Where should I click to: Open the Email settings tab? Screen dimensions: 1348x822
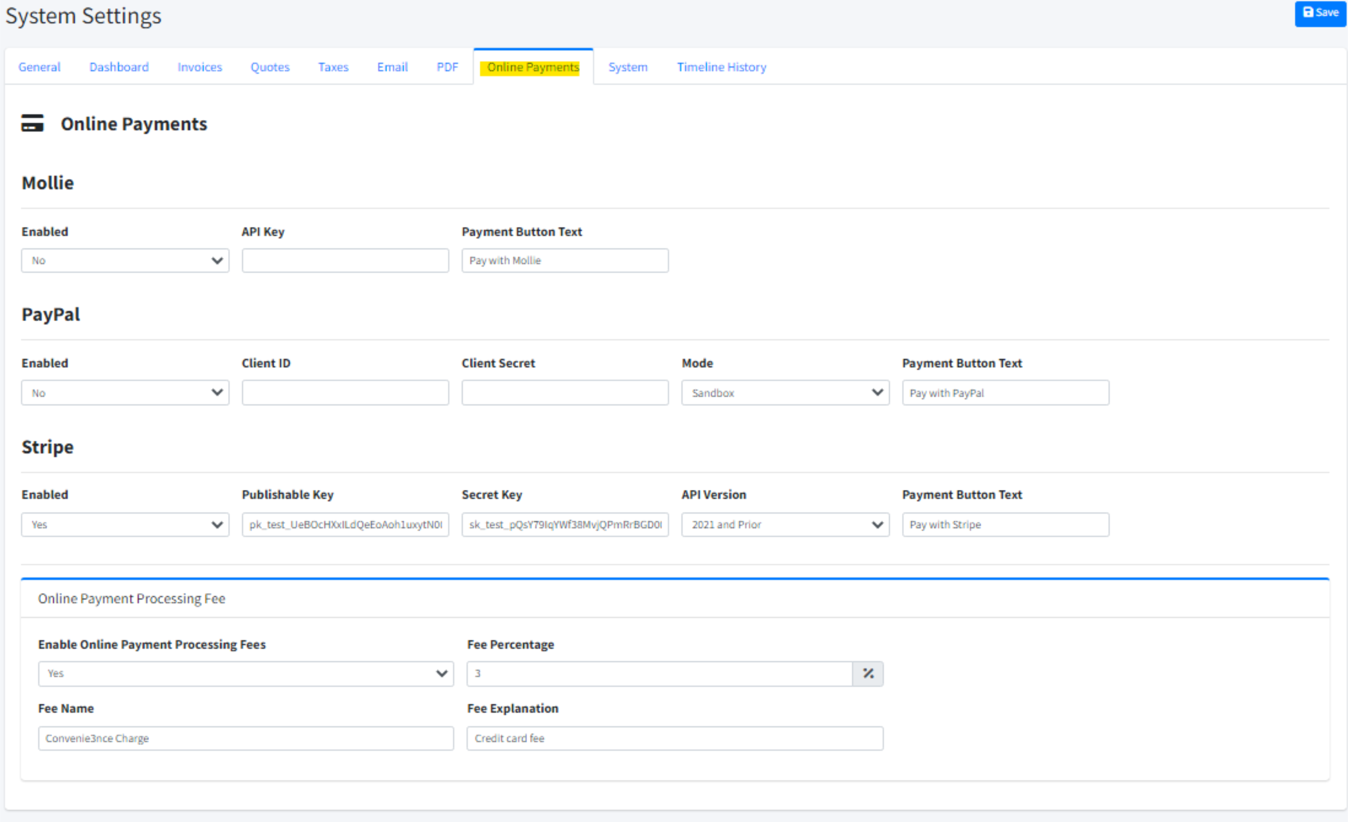[392, 67]
